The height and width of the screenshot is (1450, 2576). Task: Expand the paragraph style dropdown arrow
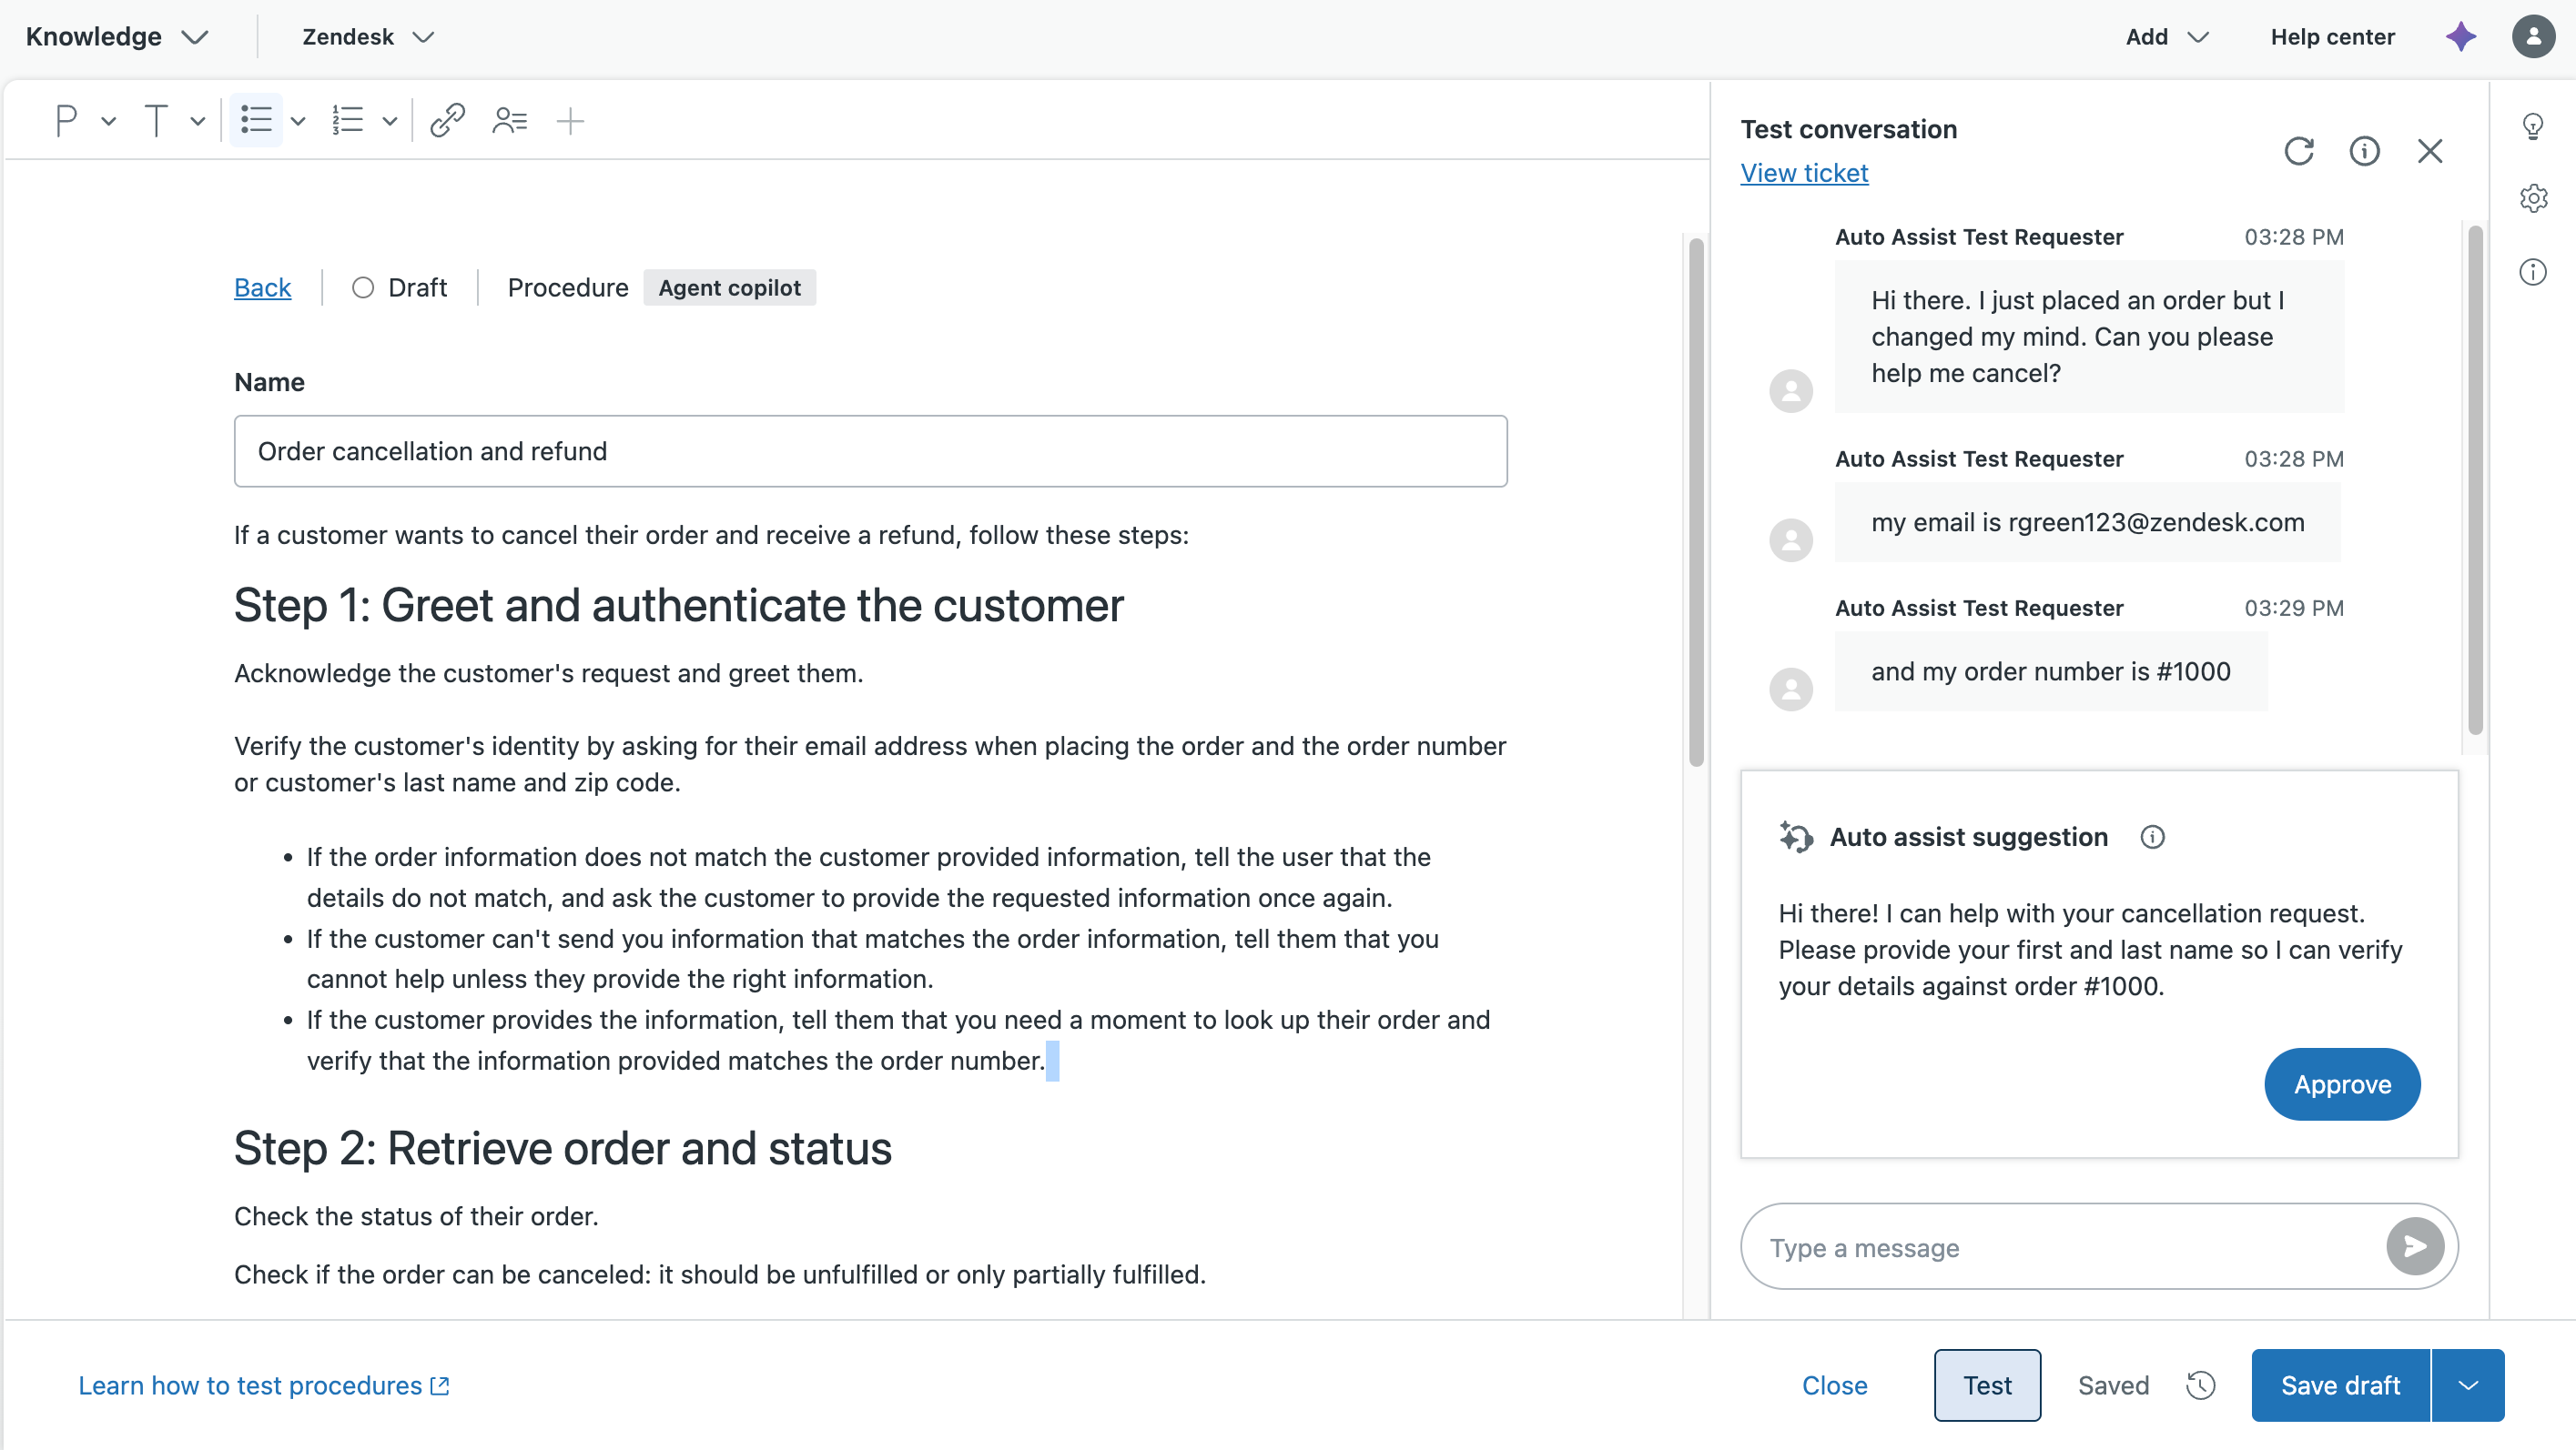(x=109, y=122)
